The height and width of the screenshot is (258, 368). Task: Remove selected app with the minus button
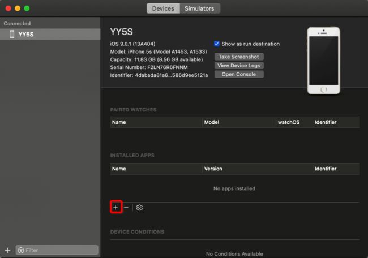coord(126,207)
